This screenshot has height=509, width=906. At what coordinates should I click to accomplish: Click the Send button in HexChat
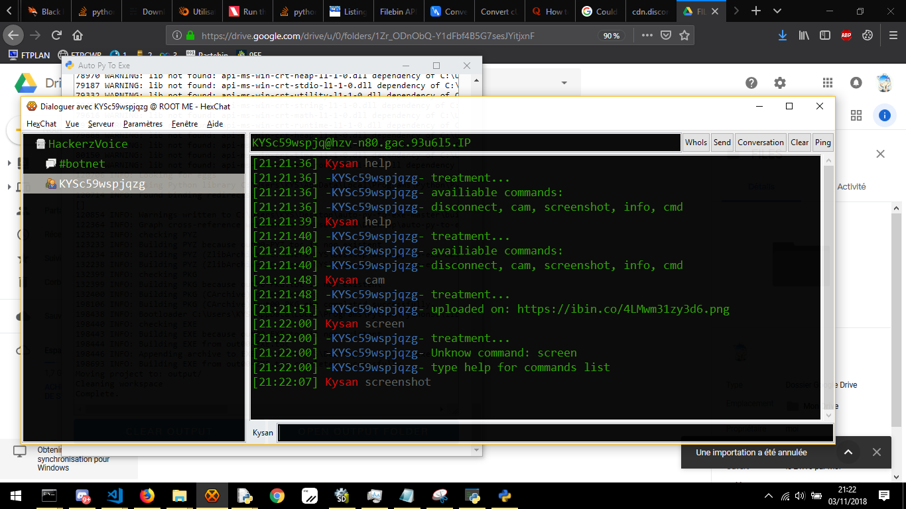[x=722, y=142]
